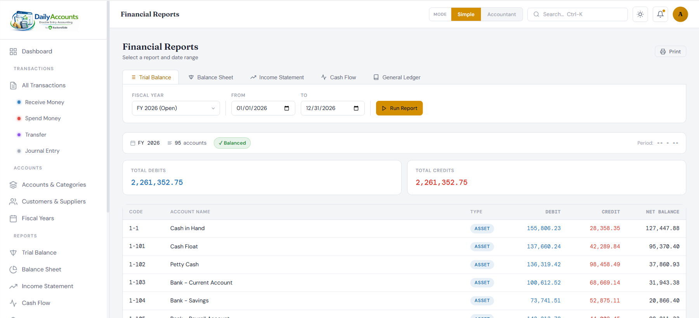
Task: Click the Balanced status badge
Action: [232, 143]
